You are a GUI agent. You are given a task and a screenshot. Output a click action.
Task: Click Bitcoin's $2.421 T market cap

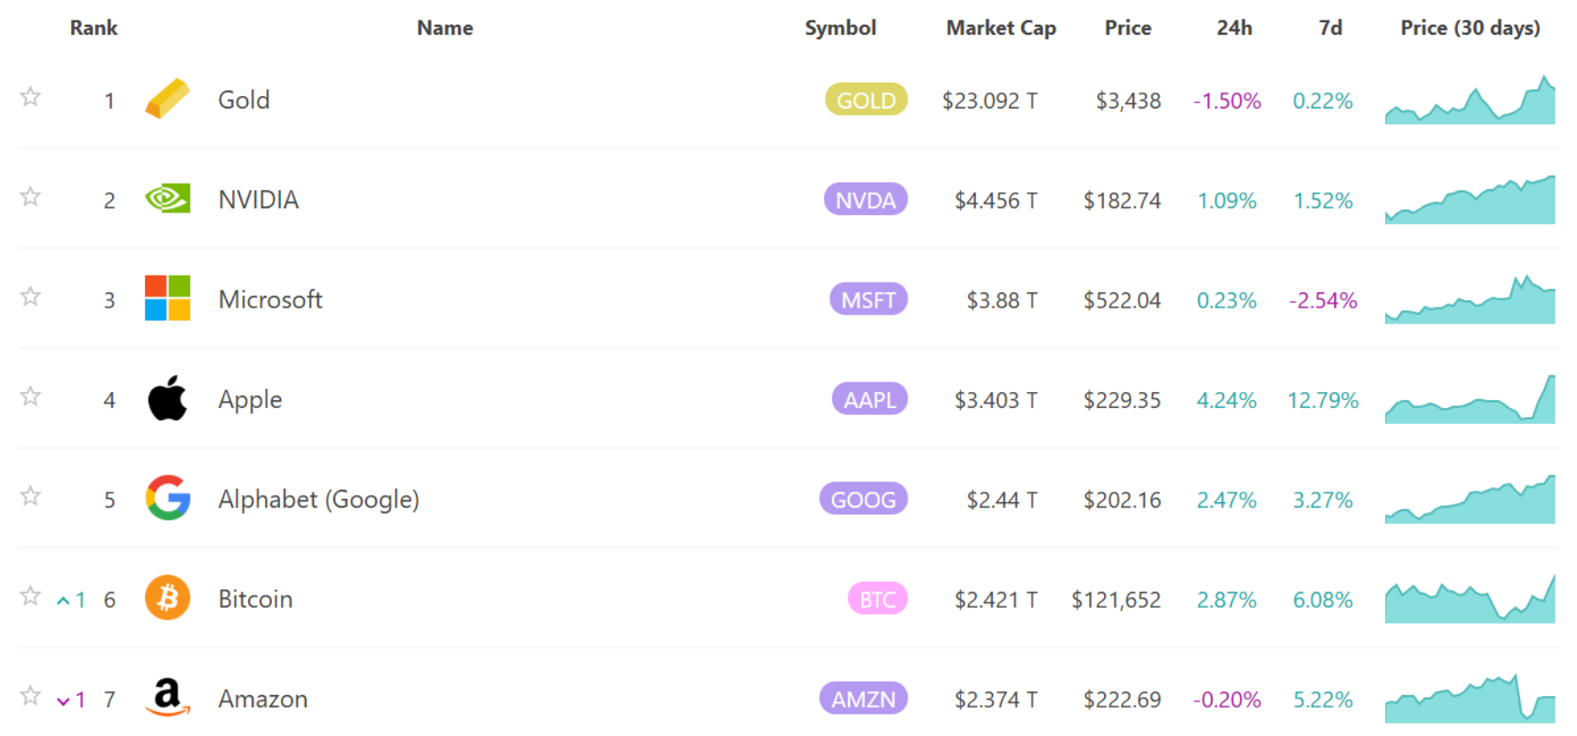click(x=996, y=599)
